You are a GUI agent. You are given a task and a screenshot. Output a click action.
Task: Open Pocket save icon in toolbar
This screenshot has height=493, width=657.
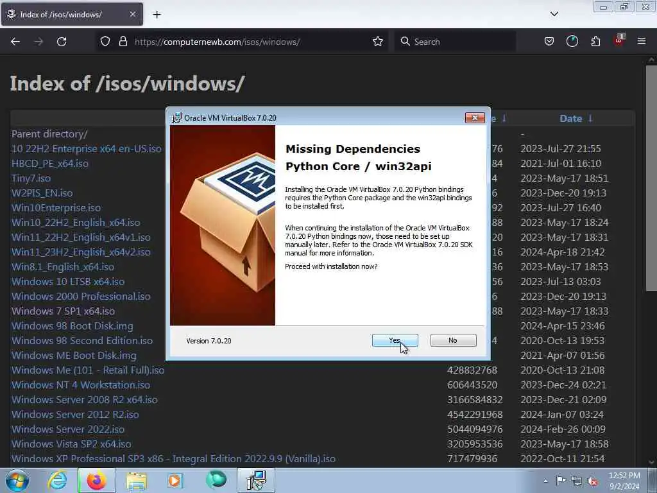coord(549,42)
